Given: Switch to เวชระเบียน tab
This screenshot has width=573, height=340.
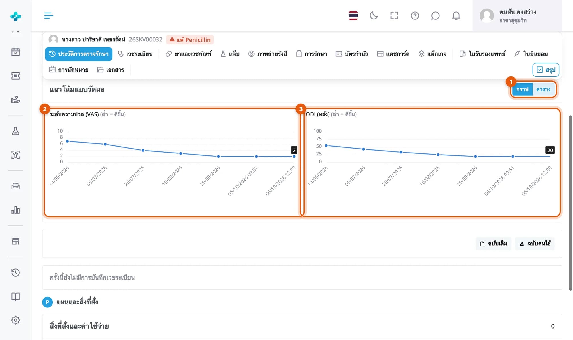Looking at the screenshot, I should pos(135,54).
